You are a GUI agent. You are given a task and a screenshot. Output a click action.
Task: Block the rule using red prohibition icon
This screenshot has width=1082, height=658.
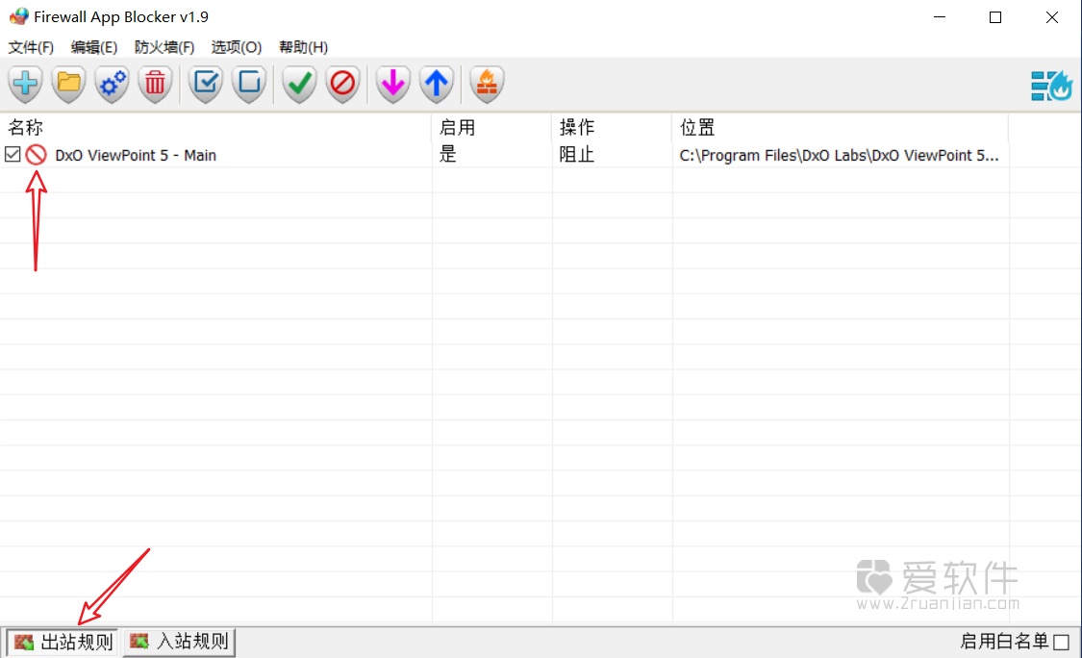343,84
